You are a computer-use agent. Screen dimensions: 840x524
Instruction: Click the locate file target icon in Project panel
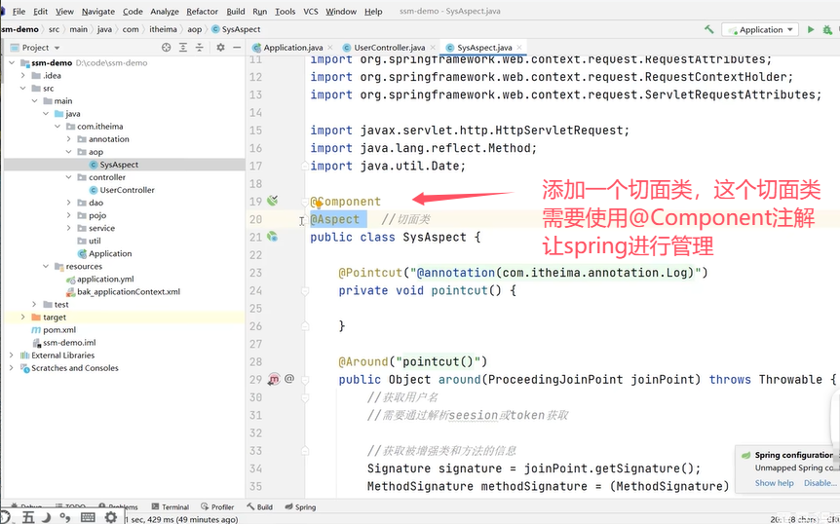[166, 48]
